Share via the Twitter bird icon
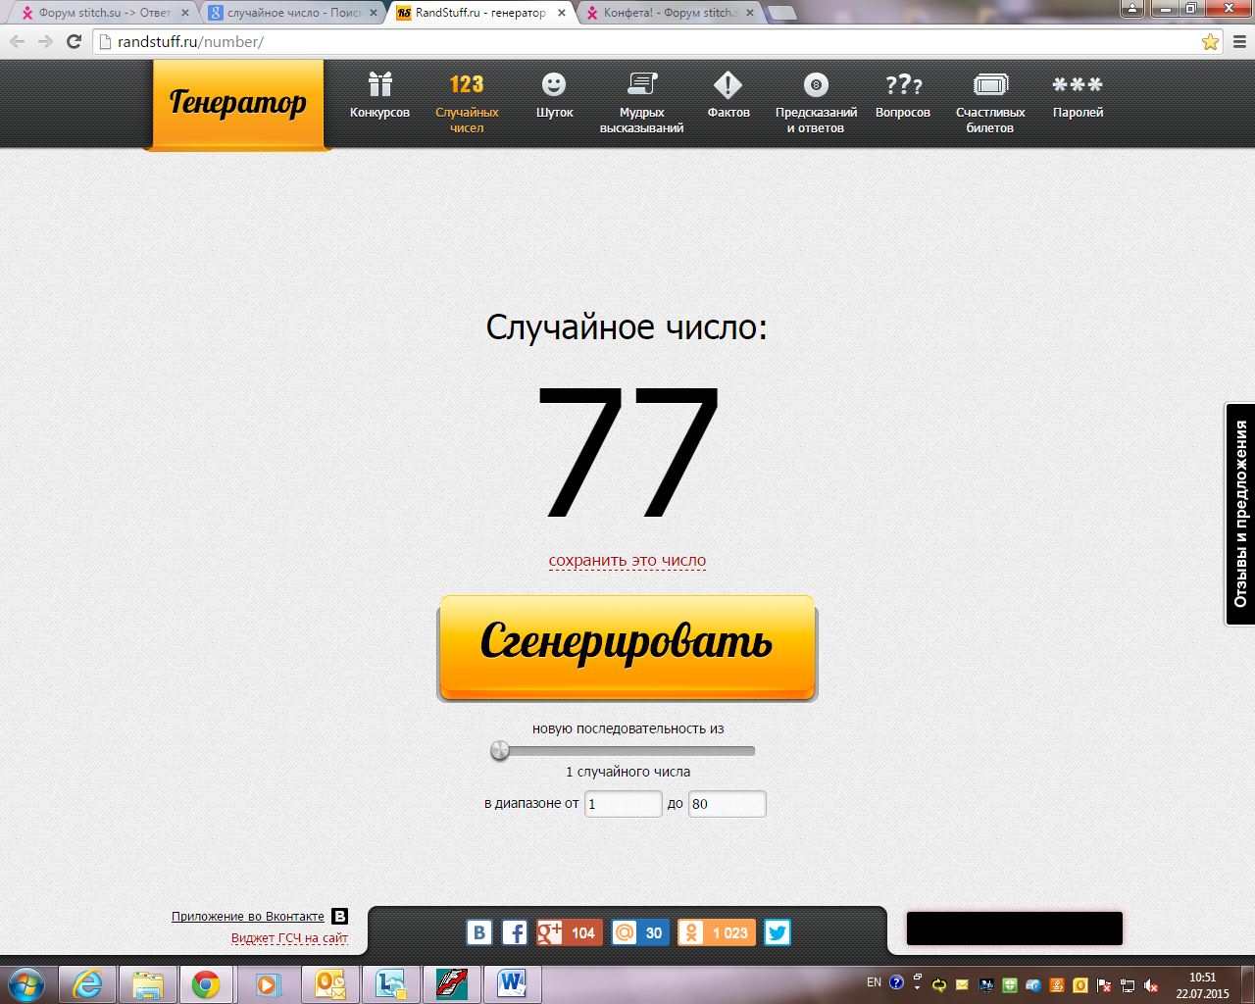Viewport: 1255px width, 1004px height. click(x=778, y=932)
